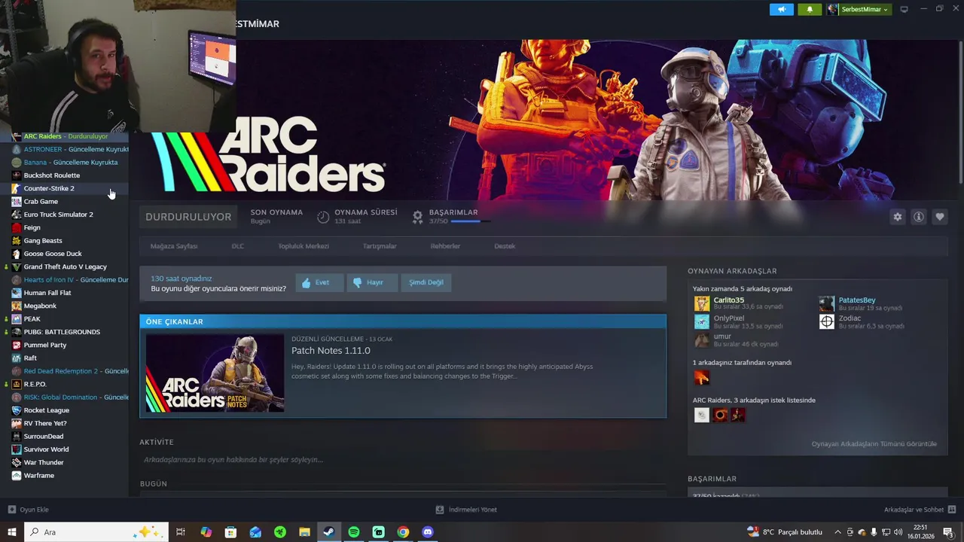Image resolution: width=964 pixels, height=542 pixels.
Task: Click OnlyPixel's avatar icon
Action: tap(702, 322)
